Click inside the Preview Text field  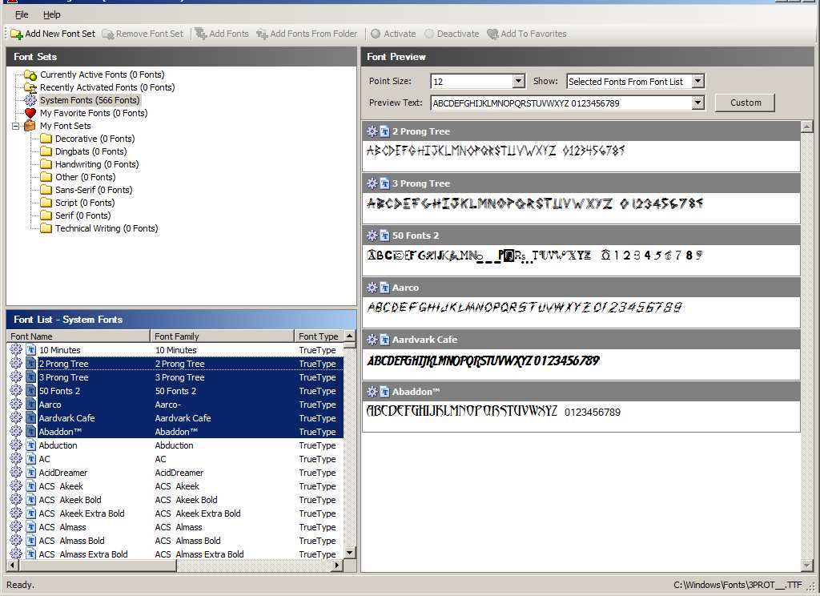point(561,103)
